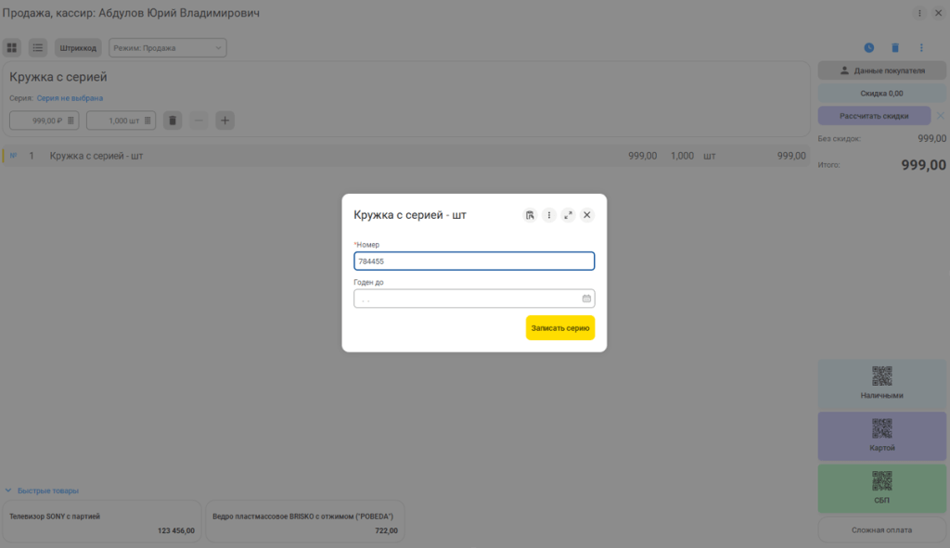Toggle the Штрихкод button
This screenshot has height=548, width=950.
point(78,48)
